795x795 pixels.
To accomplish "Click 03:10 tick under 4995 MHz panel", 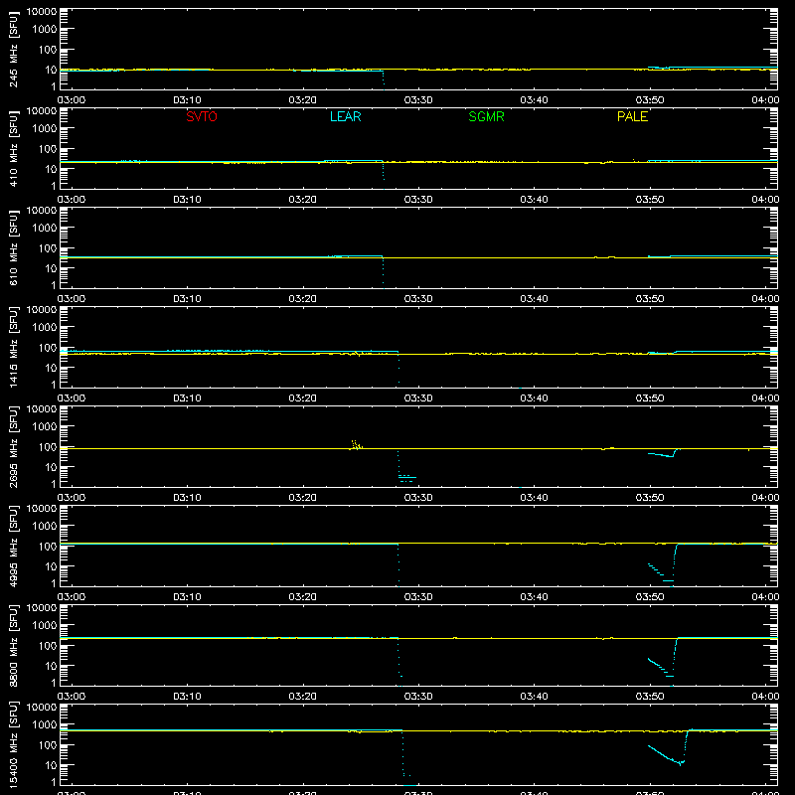I will (187, 597).
